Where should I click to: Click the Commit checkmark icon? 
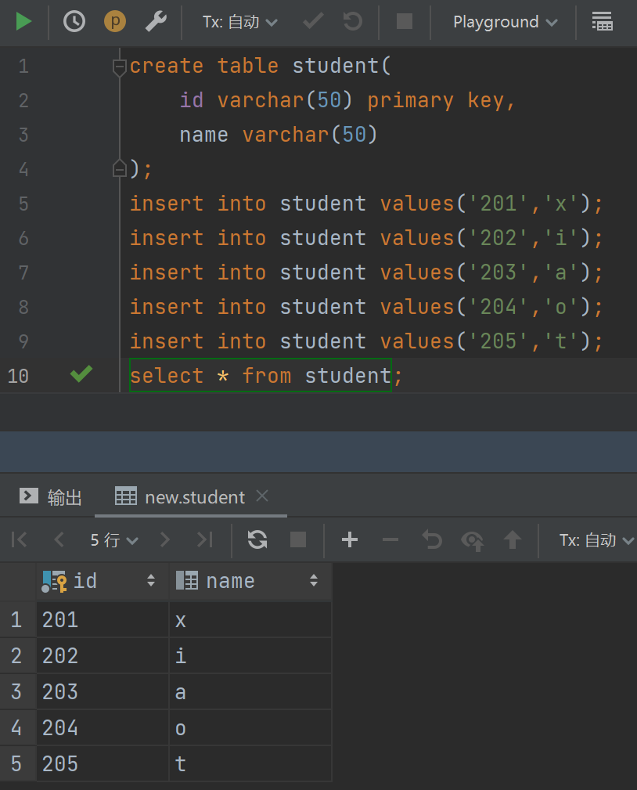coord(313,22)
